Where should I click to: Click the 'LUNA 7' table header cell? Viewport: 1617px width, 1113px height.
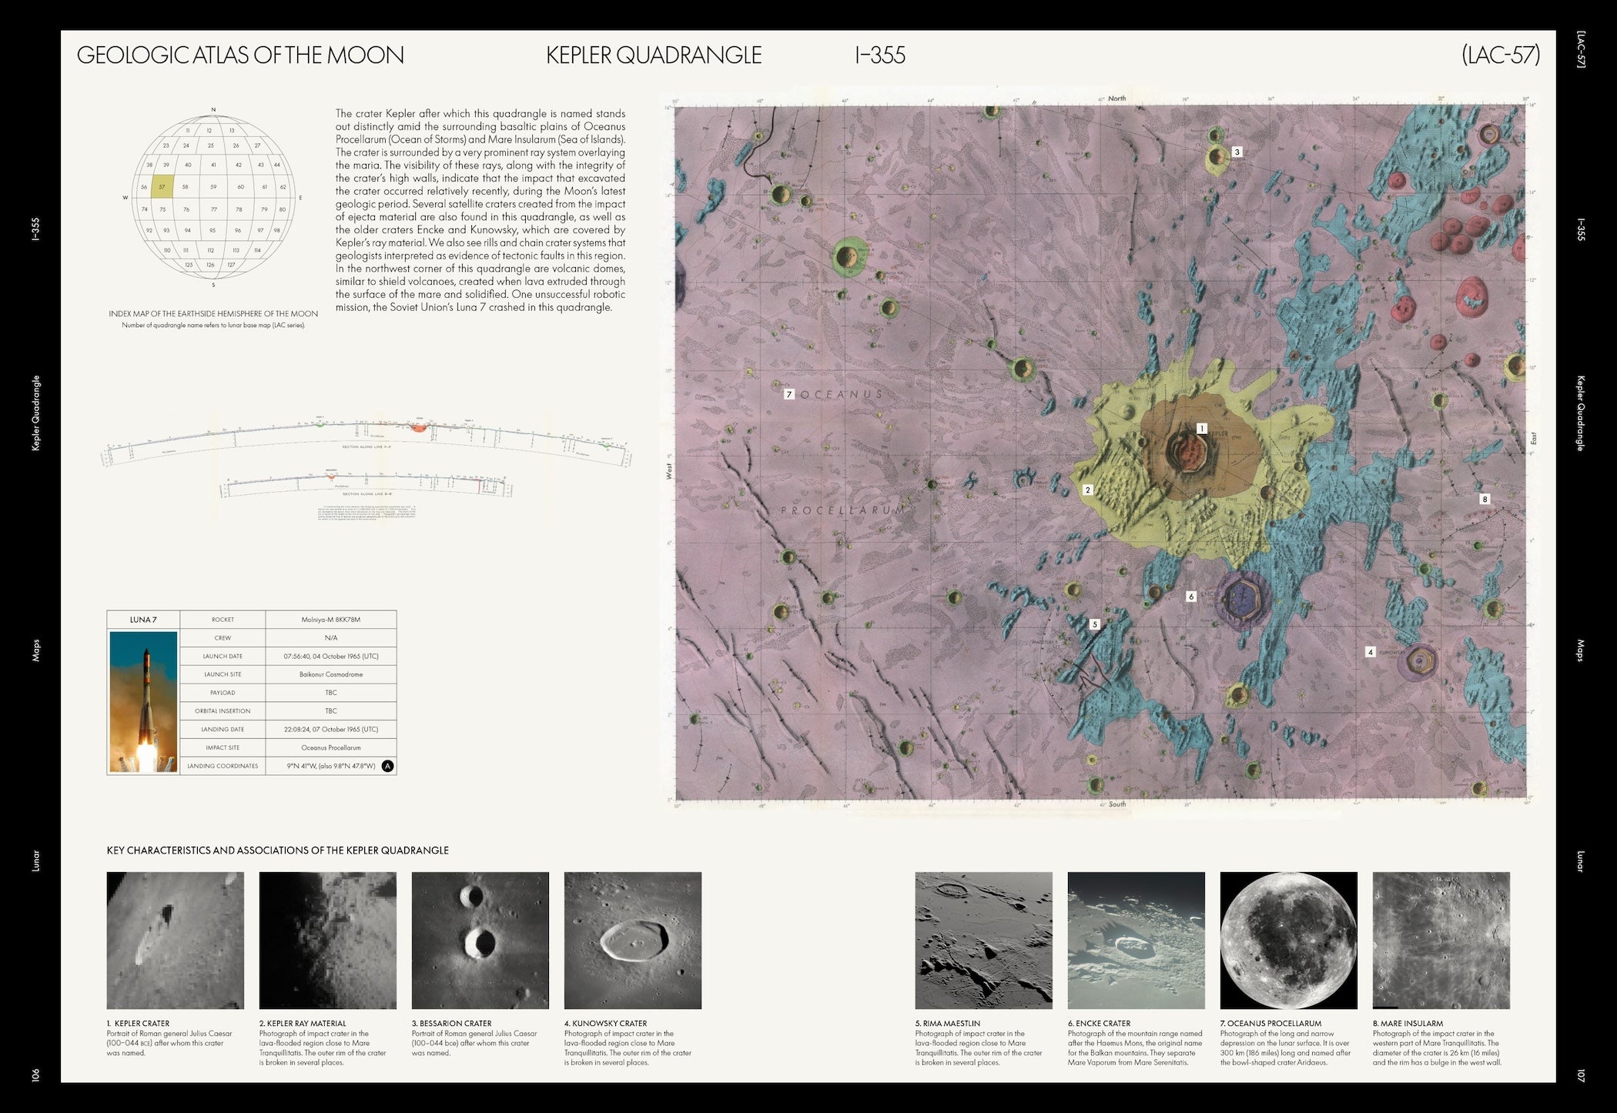(143, 620)
